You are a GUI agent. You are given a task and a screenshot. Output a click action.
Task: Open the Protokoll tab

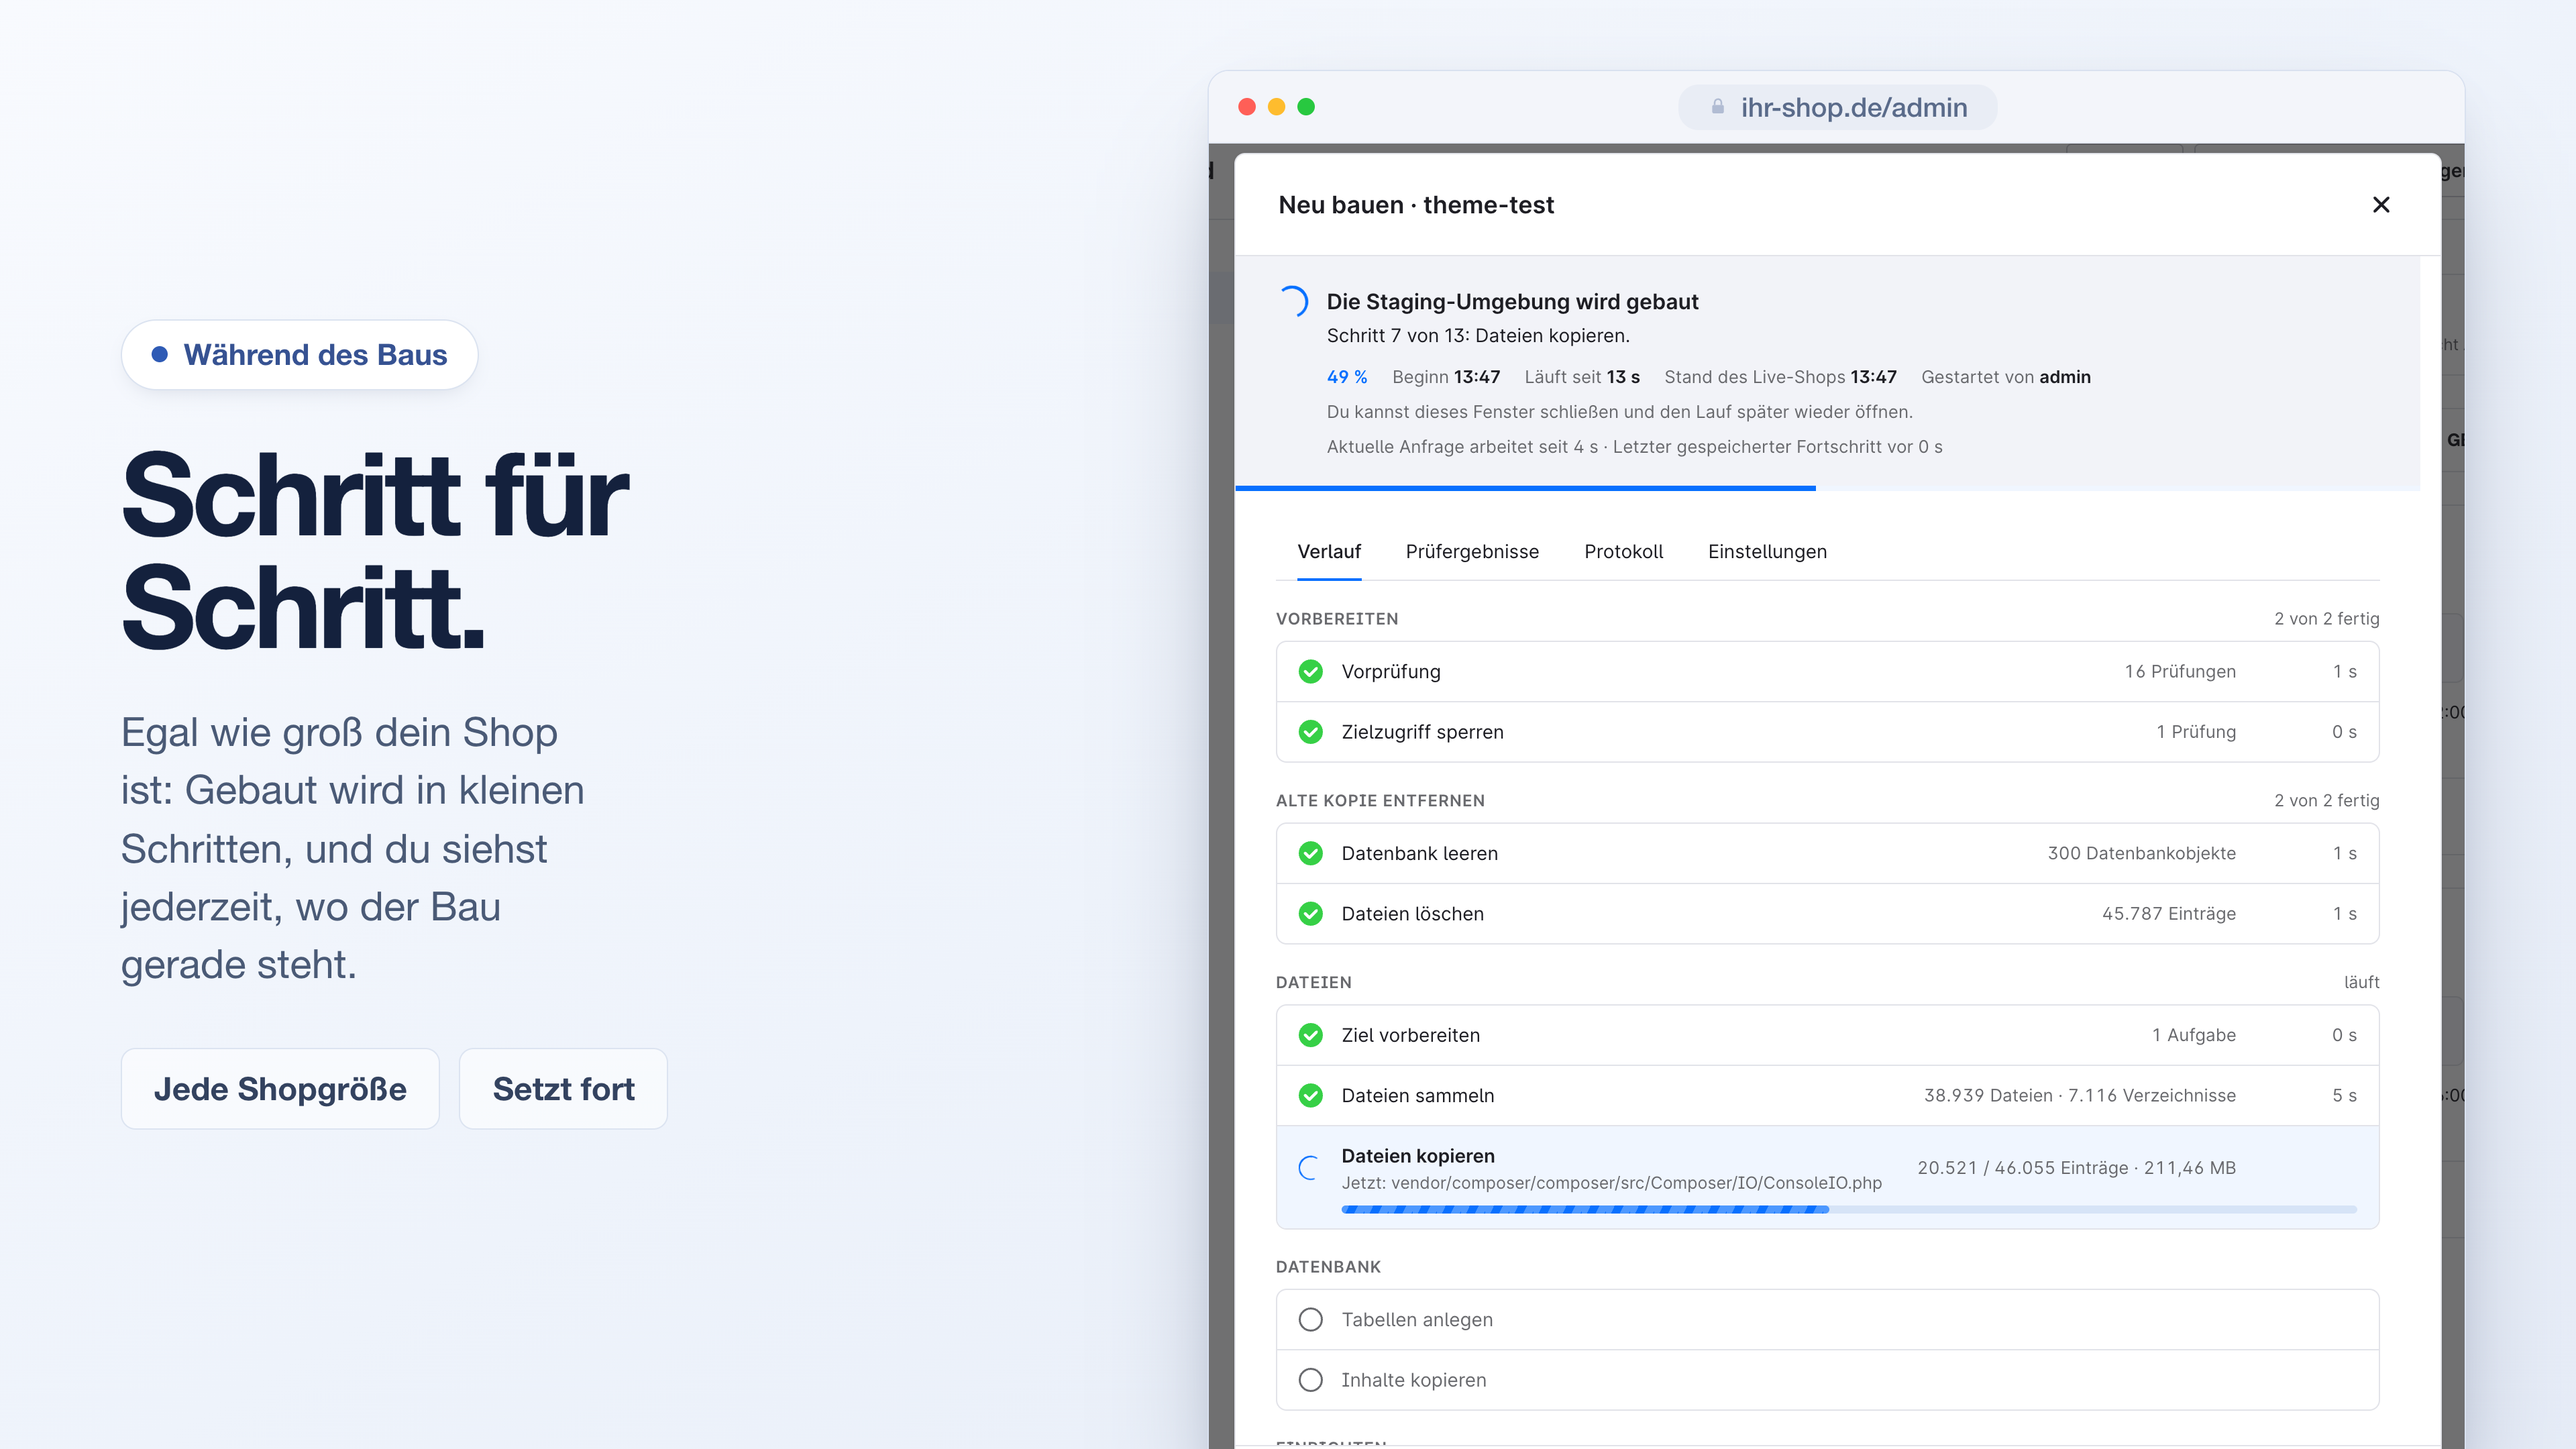click(x=1623, y=552)
